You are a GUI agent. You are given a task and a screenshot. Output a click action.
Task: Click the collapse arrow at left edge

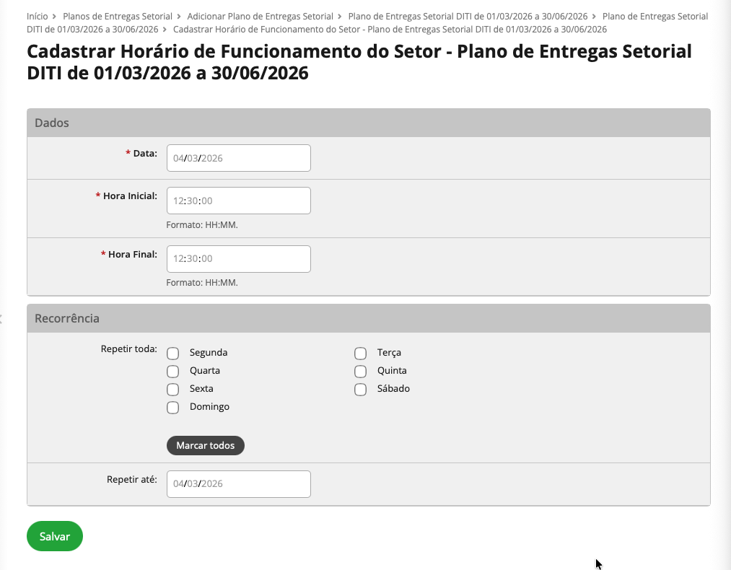pos(2,318)
